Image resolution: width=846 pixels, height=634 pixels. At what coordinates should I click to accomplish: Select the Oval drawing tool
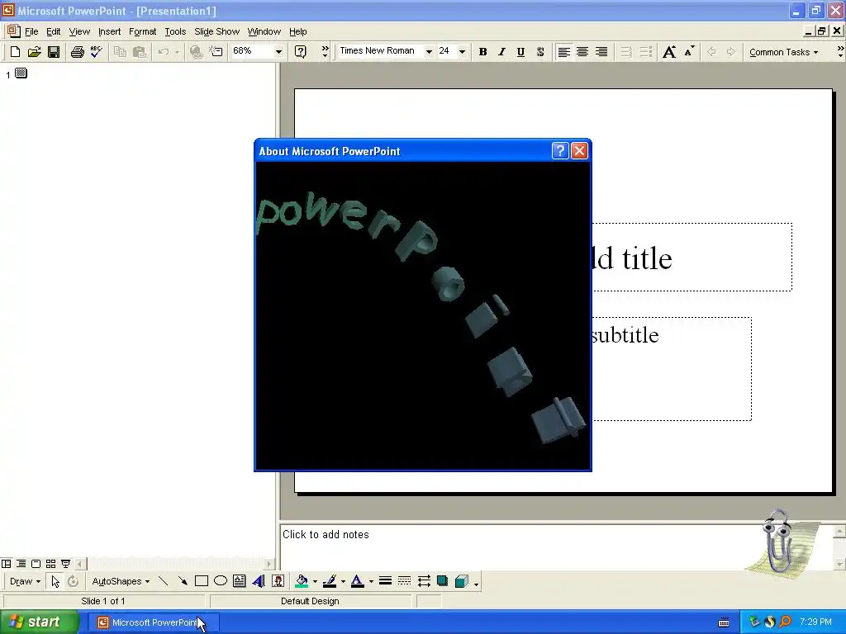pyautogui.click(x=220, y=581)
